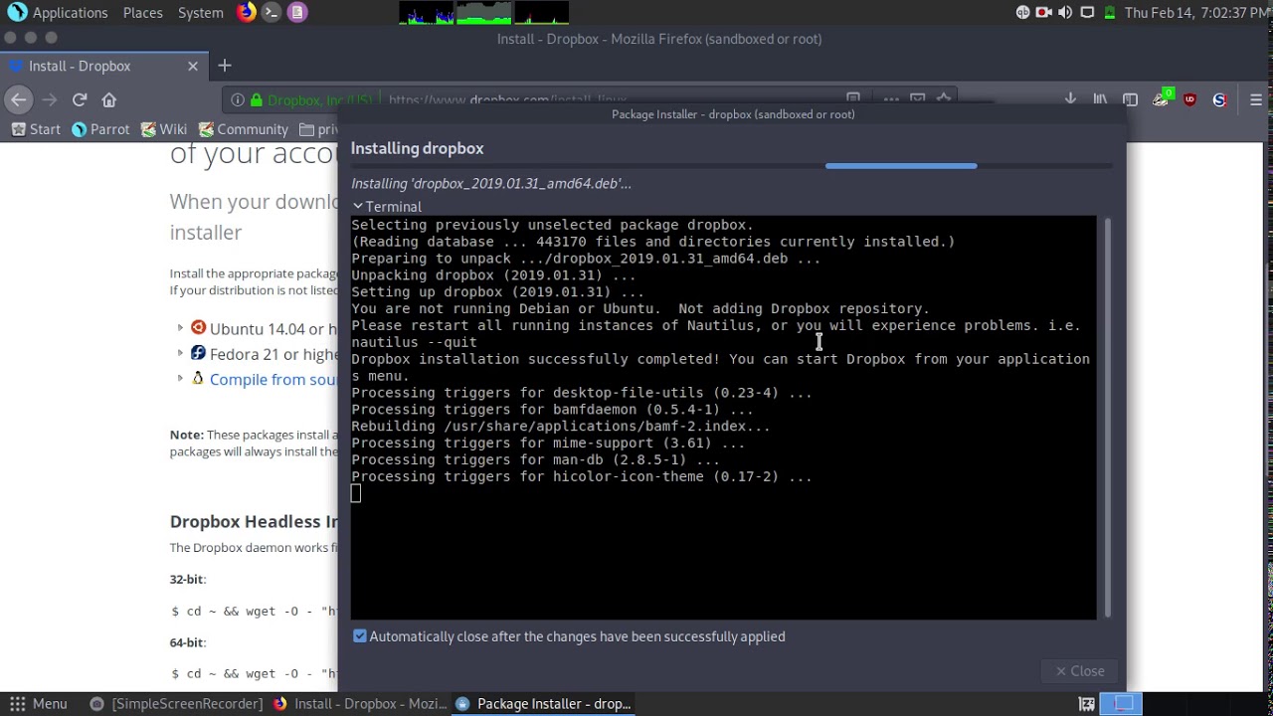Open the Community bookmark

(244, 129)
